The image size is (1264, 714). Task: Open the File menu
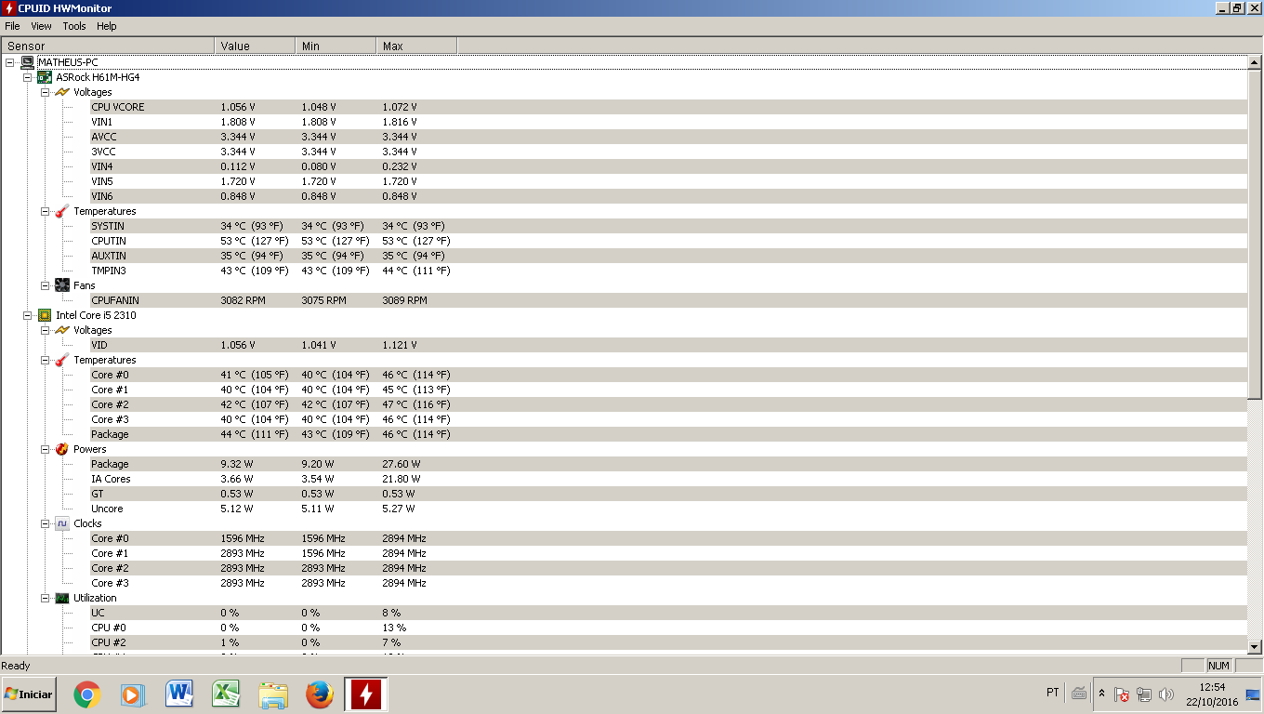12,26
